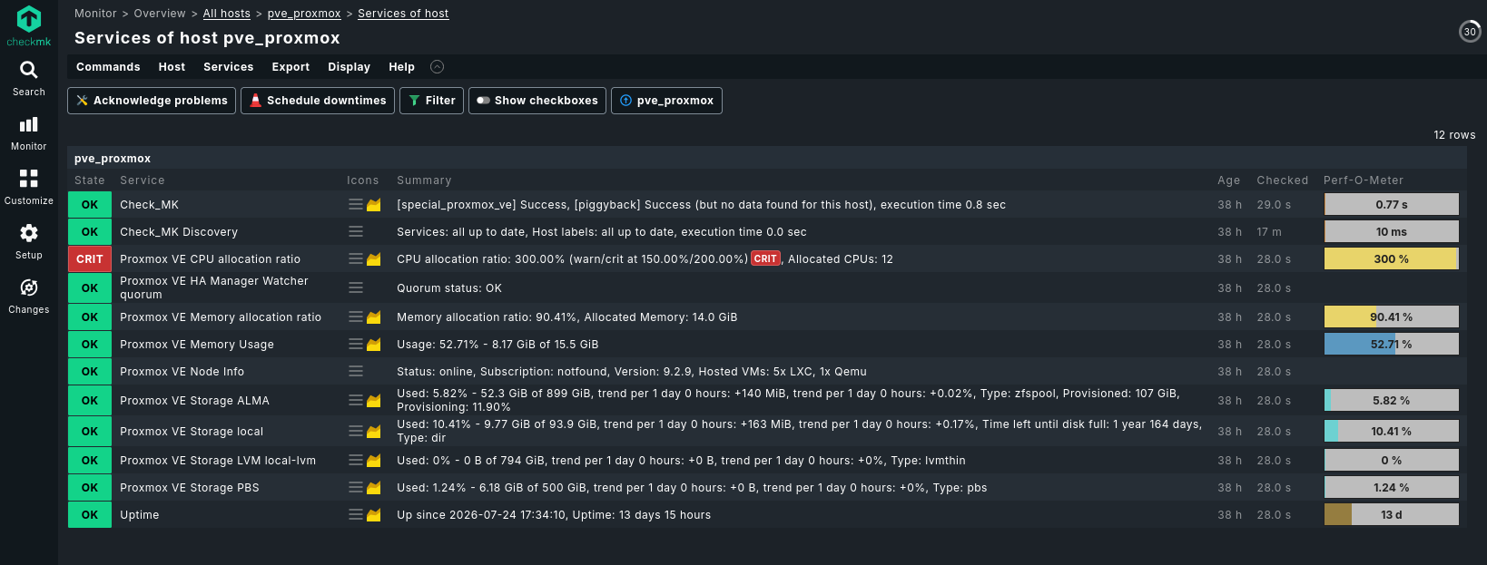Open the Filter button
The height and width of the screenshot is (565, 1487).
tap(432, 101)
